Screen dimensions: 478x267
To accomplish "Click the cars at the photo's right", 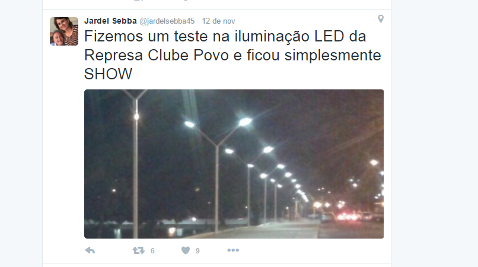I will pyautogui.click(x=350, y=217).
